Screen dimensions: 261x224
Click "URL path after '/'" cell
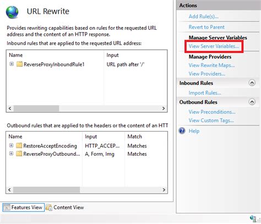[126, 64]
